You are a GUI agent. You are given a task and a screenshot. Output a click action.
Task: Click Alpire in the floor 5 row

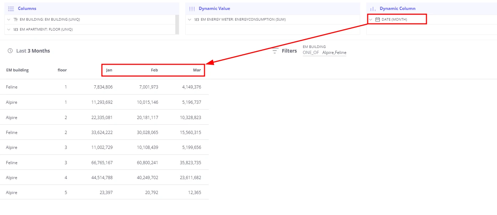point(11,193)
